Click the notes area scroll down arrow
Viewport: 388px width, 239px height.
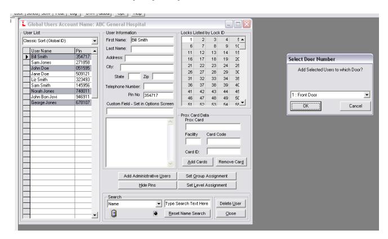tap(170, 164)
